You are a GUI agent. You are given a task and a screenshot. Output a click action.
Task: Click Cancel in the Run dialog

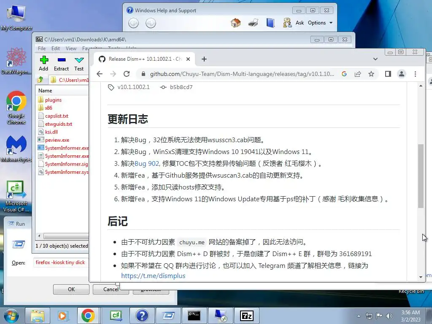tap(111, 289)
